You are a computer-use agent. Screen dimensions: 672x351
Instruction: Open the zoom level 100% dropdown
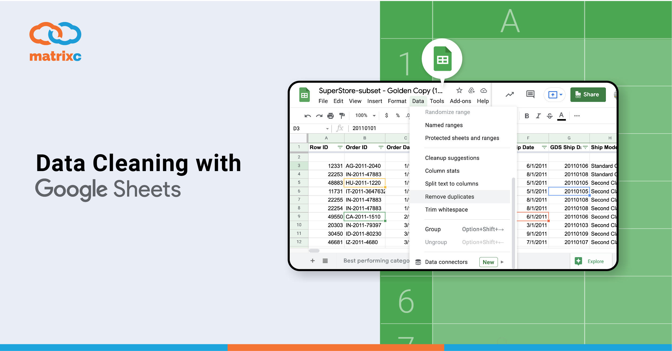click(364, 116)
